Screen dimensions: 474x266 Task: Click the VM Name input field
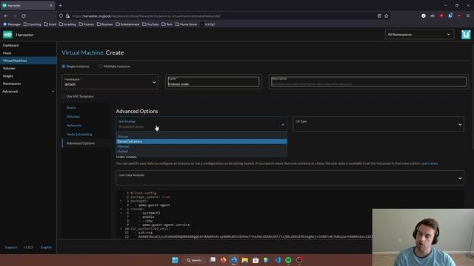[213, 82]
